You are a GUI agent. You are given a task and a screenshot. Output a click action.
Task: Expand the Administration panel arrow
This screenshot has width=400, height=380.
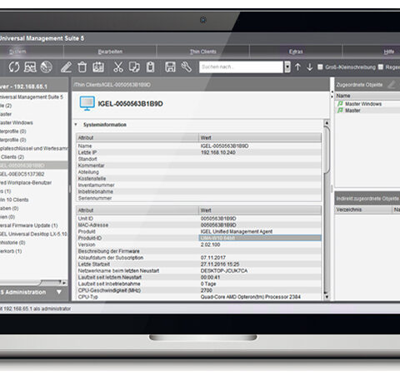click(x=59, y=292)
